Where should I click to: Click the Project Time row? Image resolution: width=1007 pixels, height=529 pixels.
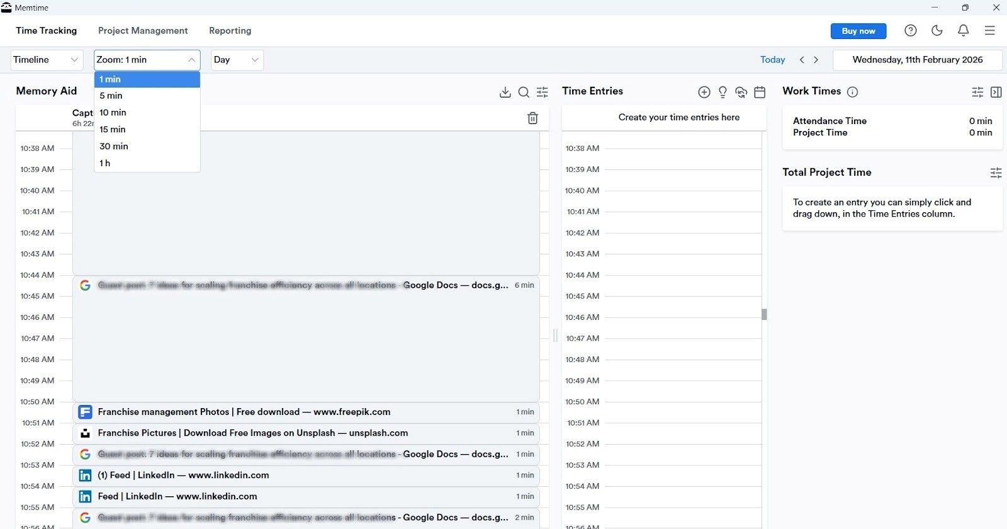pyautogui.click(x=892, y=133)
